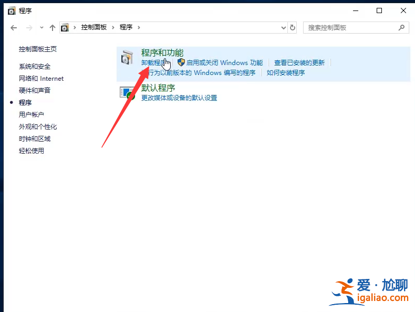Open 启用或关闭 Windows 功能

tap(224, 62)
